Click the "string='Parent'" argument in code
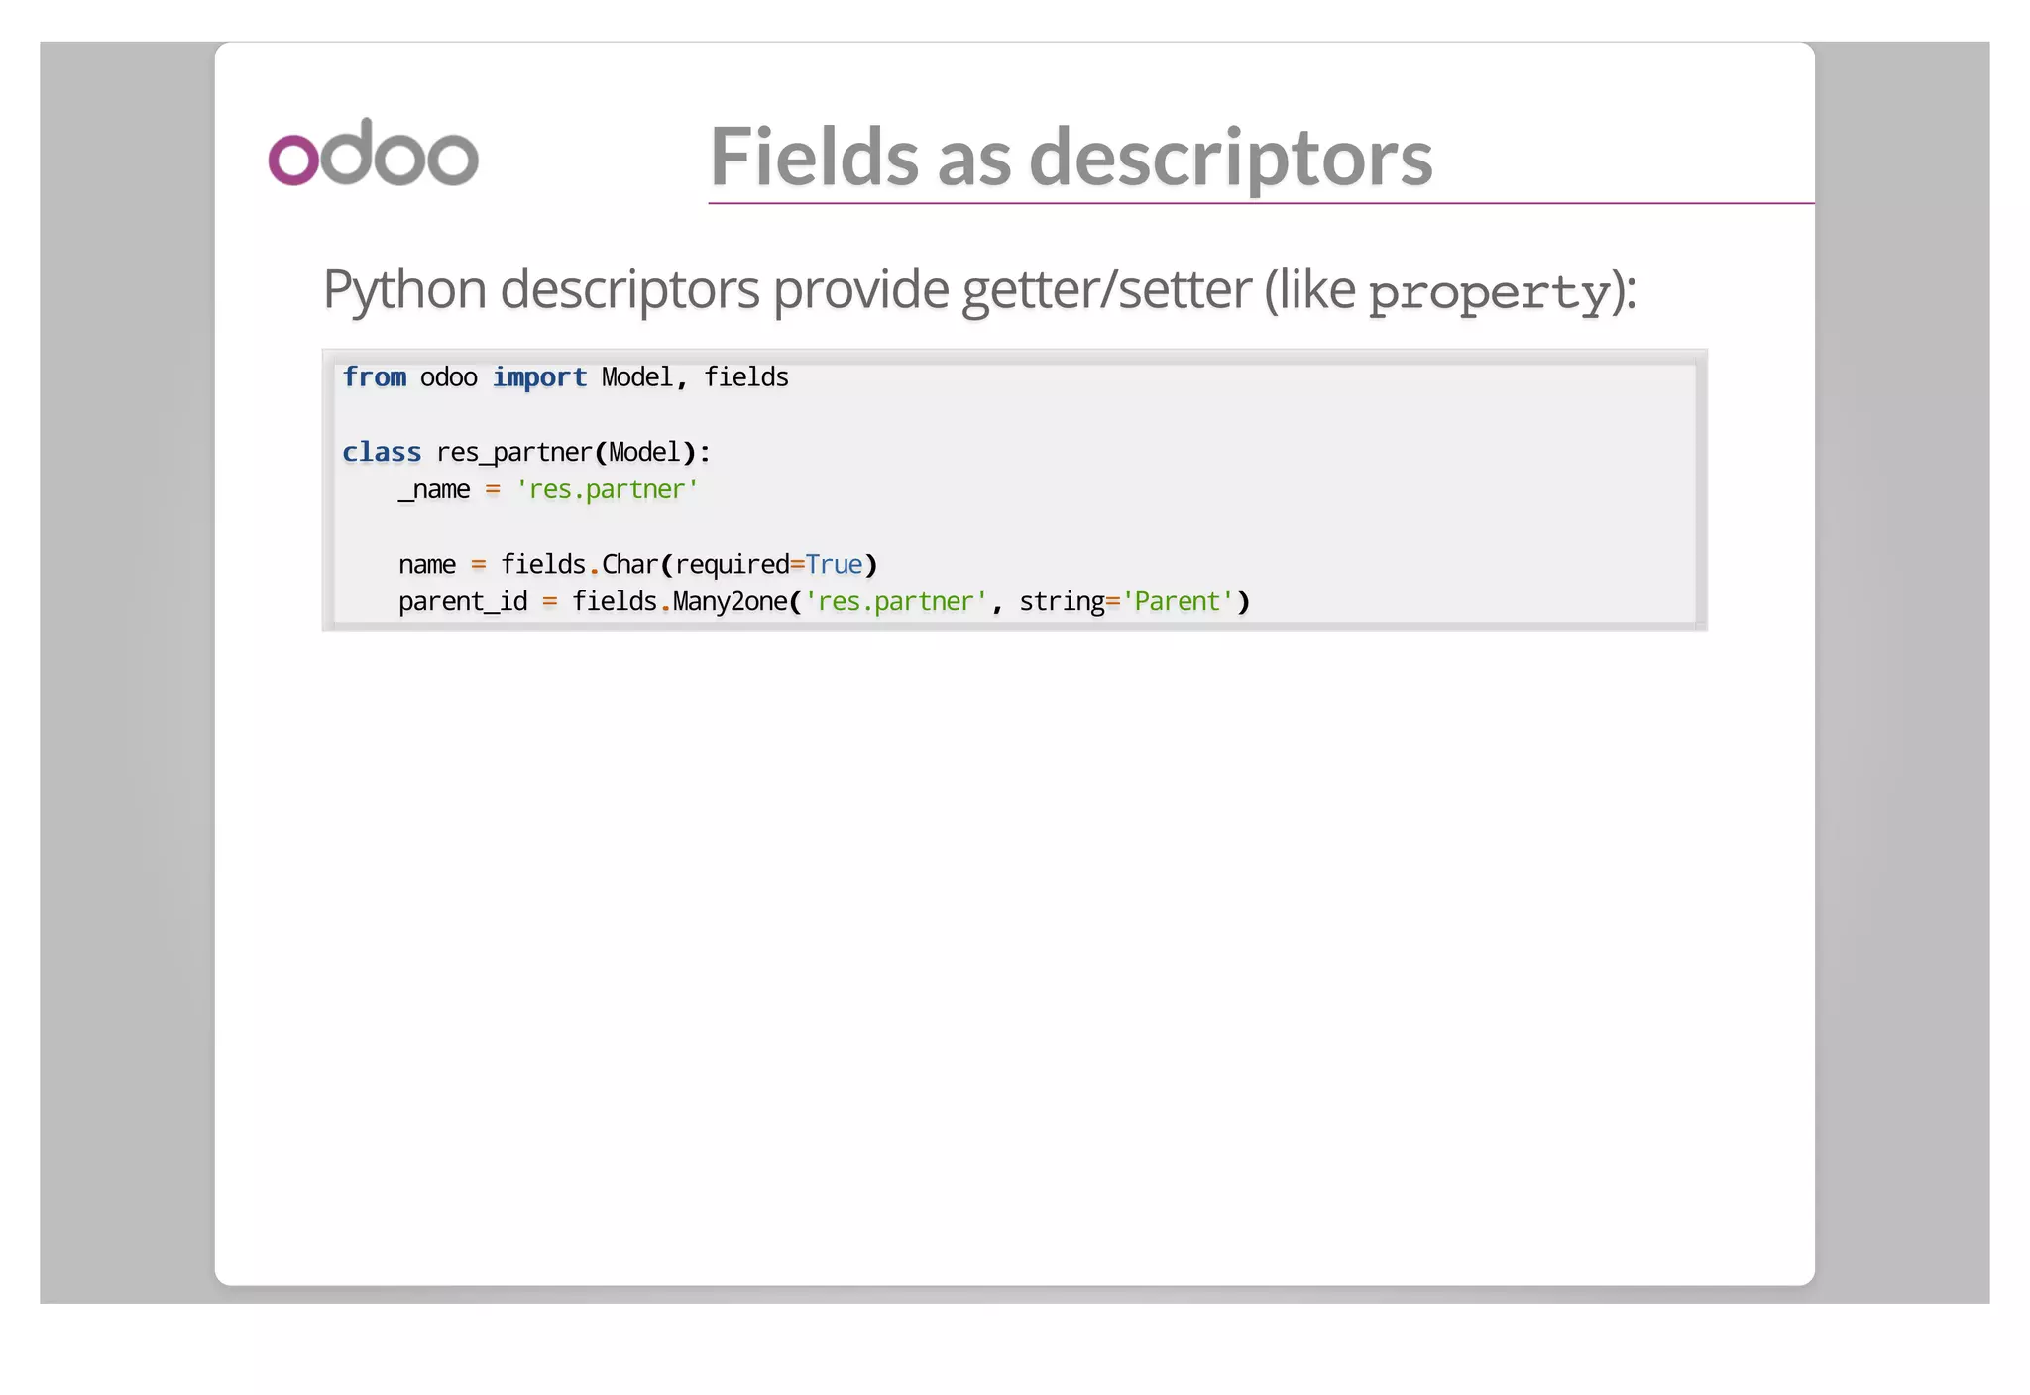 pos(1127,602)
